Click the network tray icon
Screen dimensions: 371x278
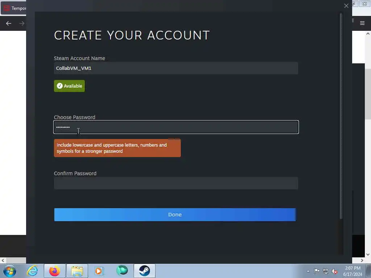click(x=326, y=271)
